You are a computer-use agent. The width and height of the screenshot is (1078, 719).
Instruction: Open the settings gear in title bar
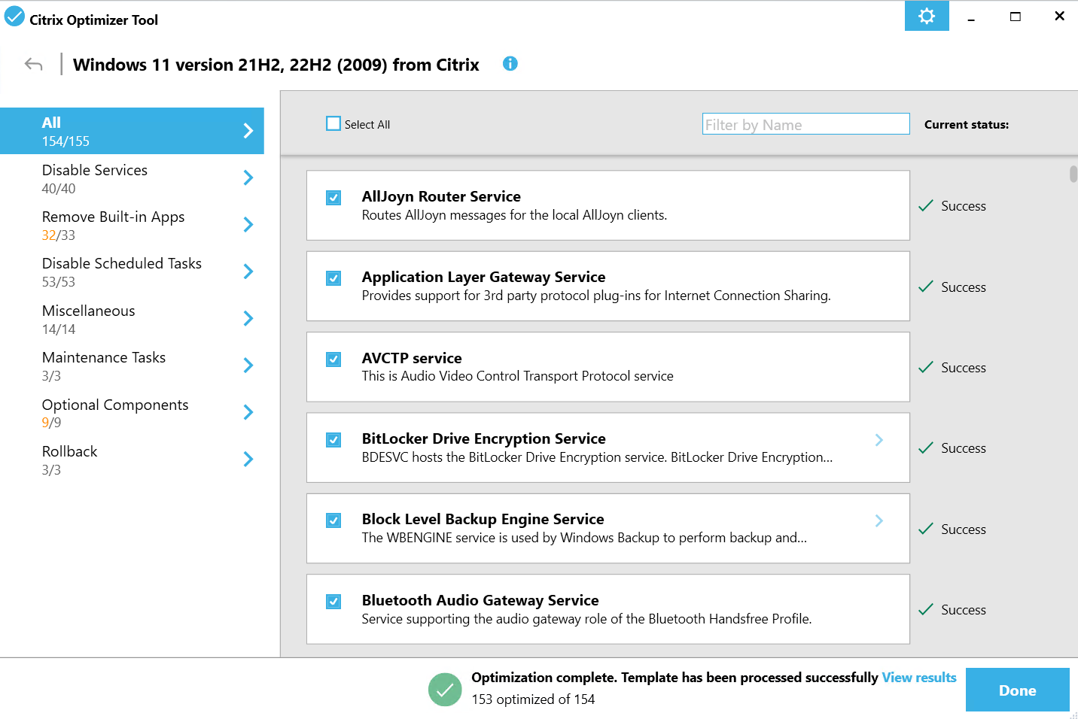(927, 16)
